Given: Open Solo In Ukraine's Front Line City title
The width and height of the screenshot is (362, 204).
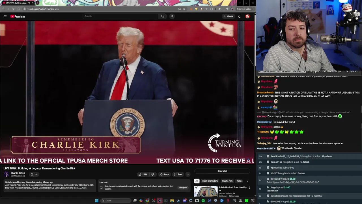Looking at the screenshot, I should pyautogui.click(x=232, y=187).
